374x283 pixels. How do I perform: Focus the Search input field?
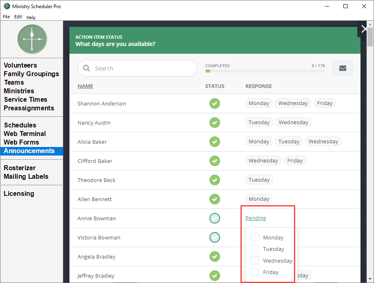click(137, 68)
